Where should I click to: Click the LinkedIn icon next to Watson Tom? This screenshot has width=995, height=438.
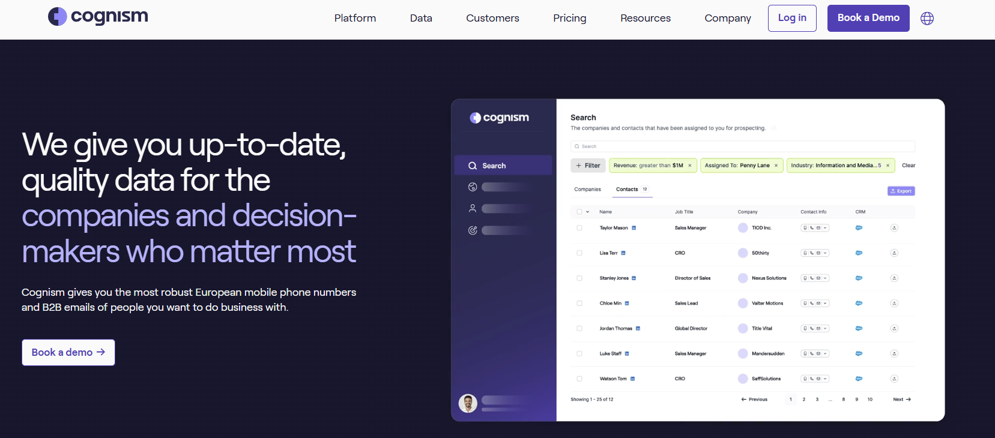pyautogui.click(x=632, y=379)
